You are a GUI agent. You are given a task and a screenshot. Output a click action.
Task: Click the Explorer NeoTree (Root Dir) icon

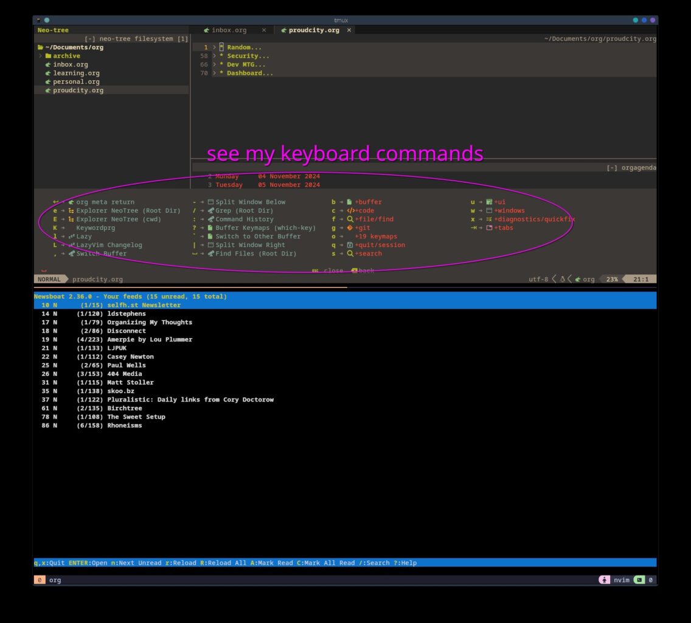(71, 211)
